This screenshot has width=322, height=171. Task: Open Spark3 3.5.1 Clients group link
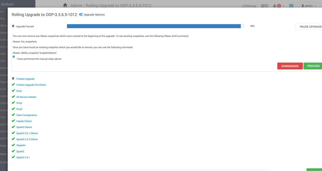coord(27,133)
